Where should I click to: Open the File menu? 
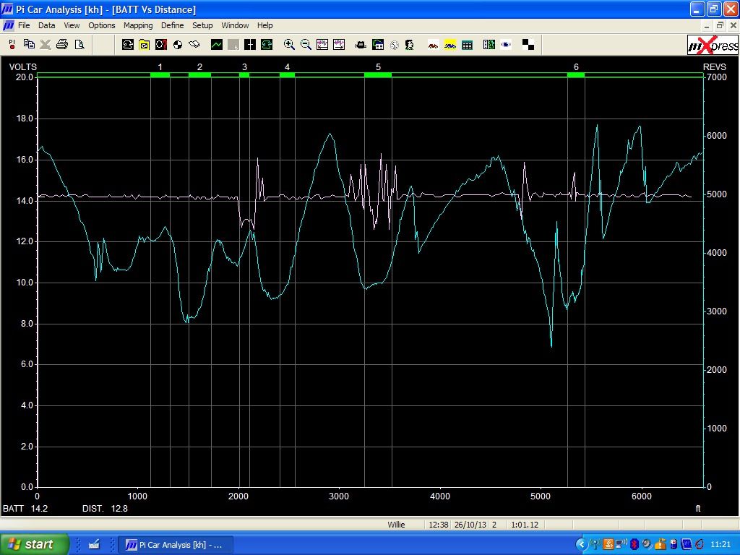click(x=24, y=25)
